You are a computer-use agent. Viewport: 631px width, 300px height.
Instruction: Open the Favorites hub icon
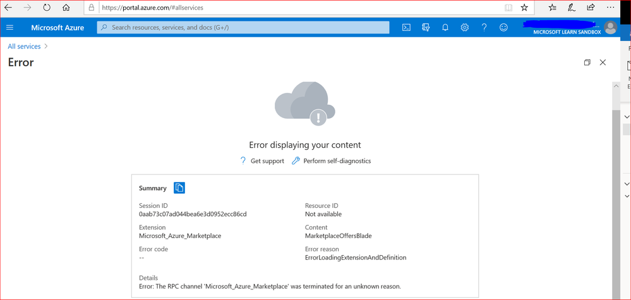pyautogui.click(x=553, y=7)
